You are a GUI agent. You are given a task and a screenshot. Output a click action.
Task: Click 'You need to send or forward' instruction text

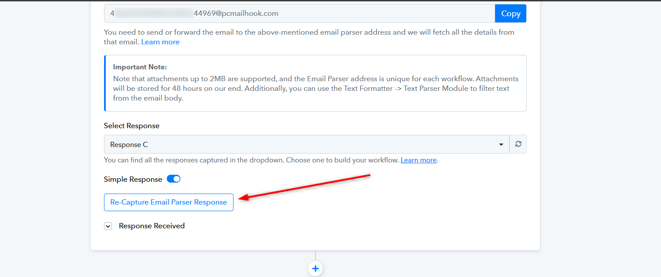[x=309, y=37]
